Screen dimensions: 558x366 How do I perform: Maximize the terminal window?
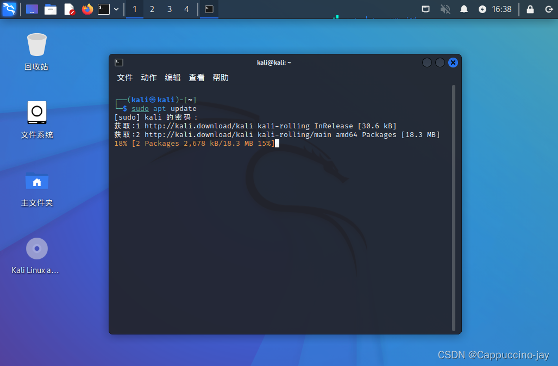(440, 63)
